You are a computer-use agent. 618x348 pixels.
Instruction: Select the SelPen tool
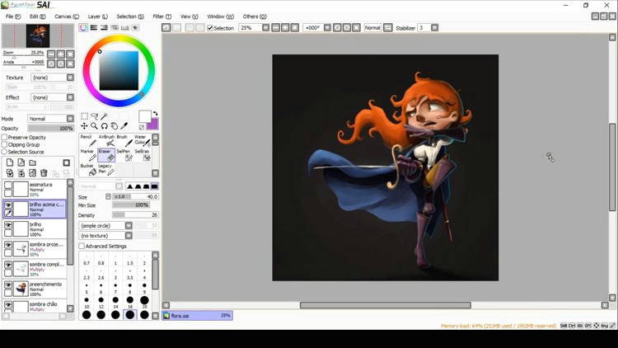[124, 155]
